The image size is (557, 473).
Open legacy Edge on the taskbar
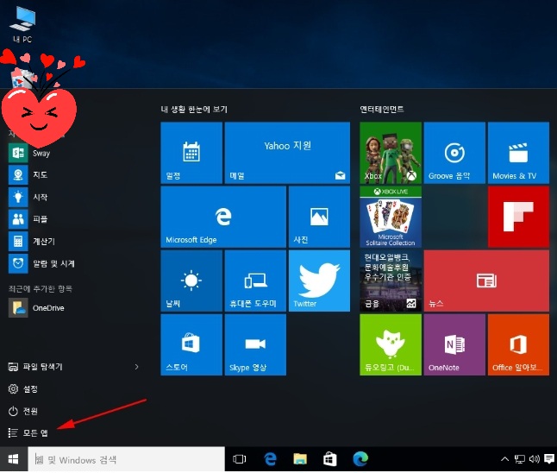[270, 459]
